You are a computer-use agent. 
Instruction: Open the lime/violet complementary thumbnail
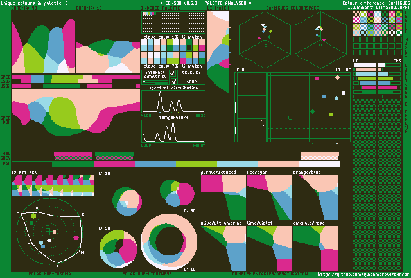coord(270,248)
